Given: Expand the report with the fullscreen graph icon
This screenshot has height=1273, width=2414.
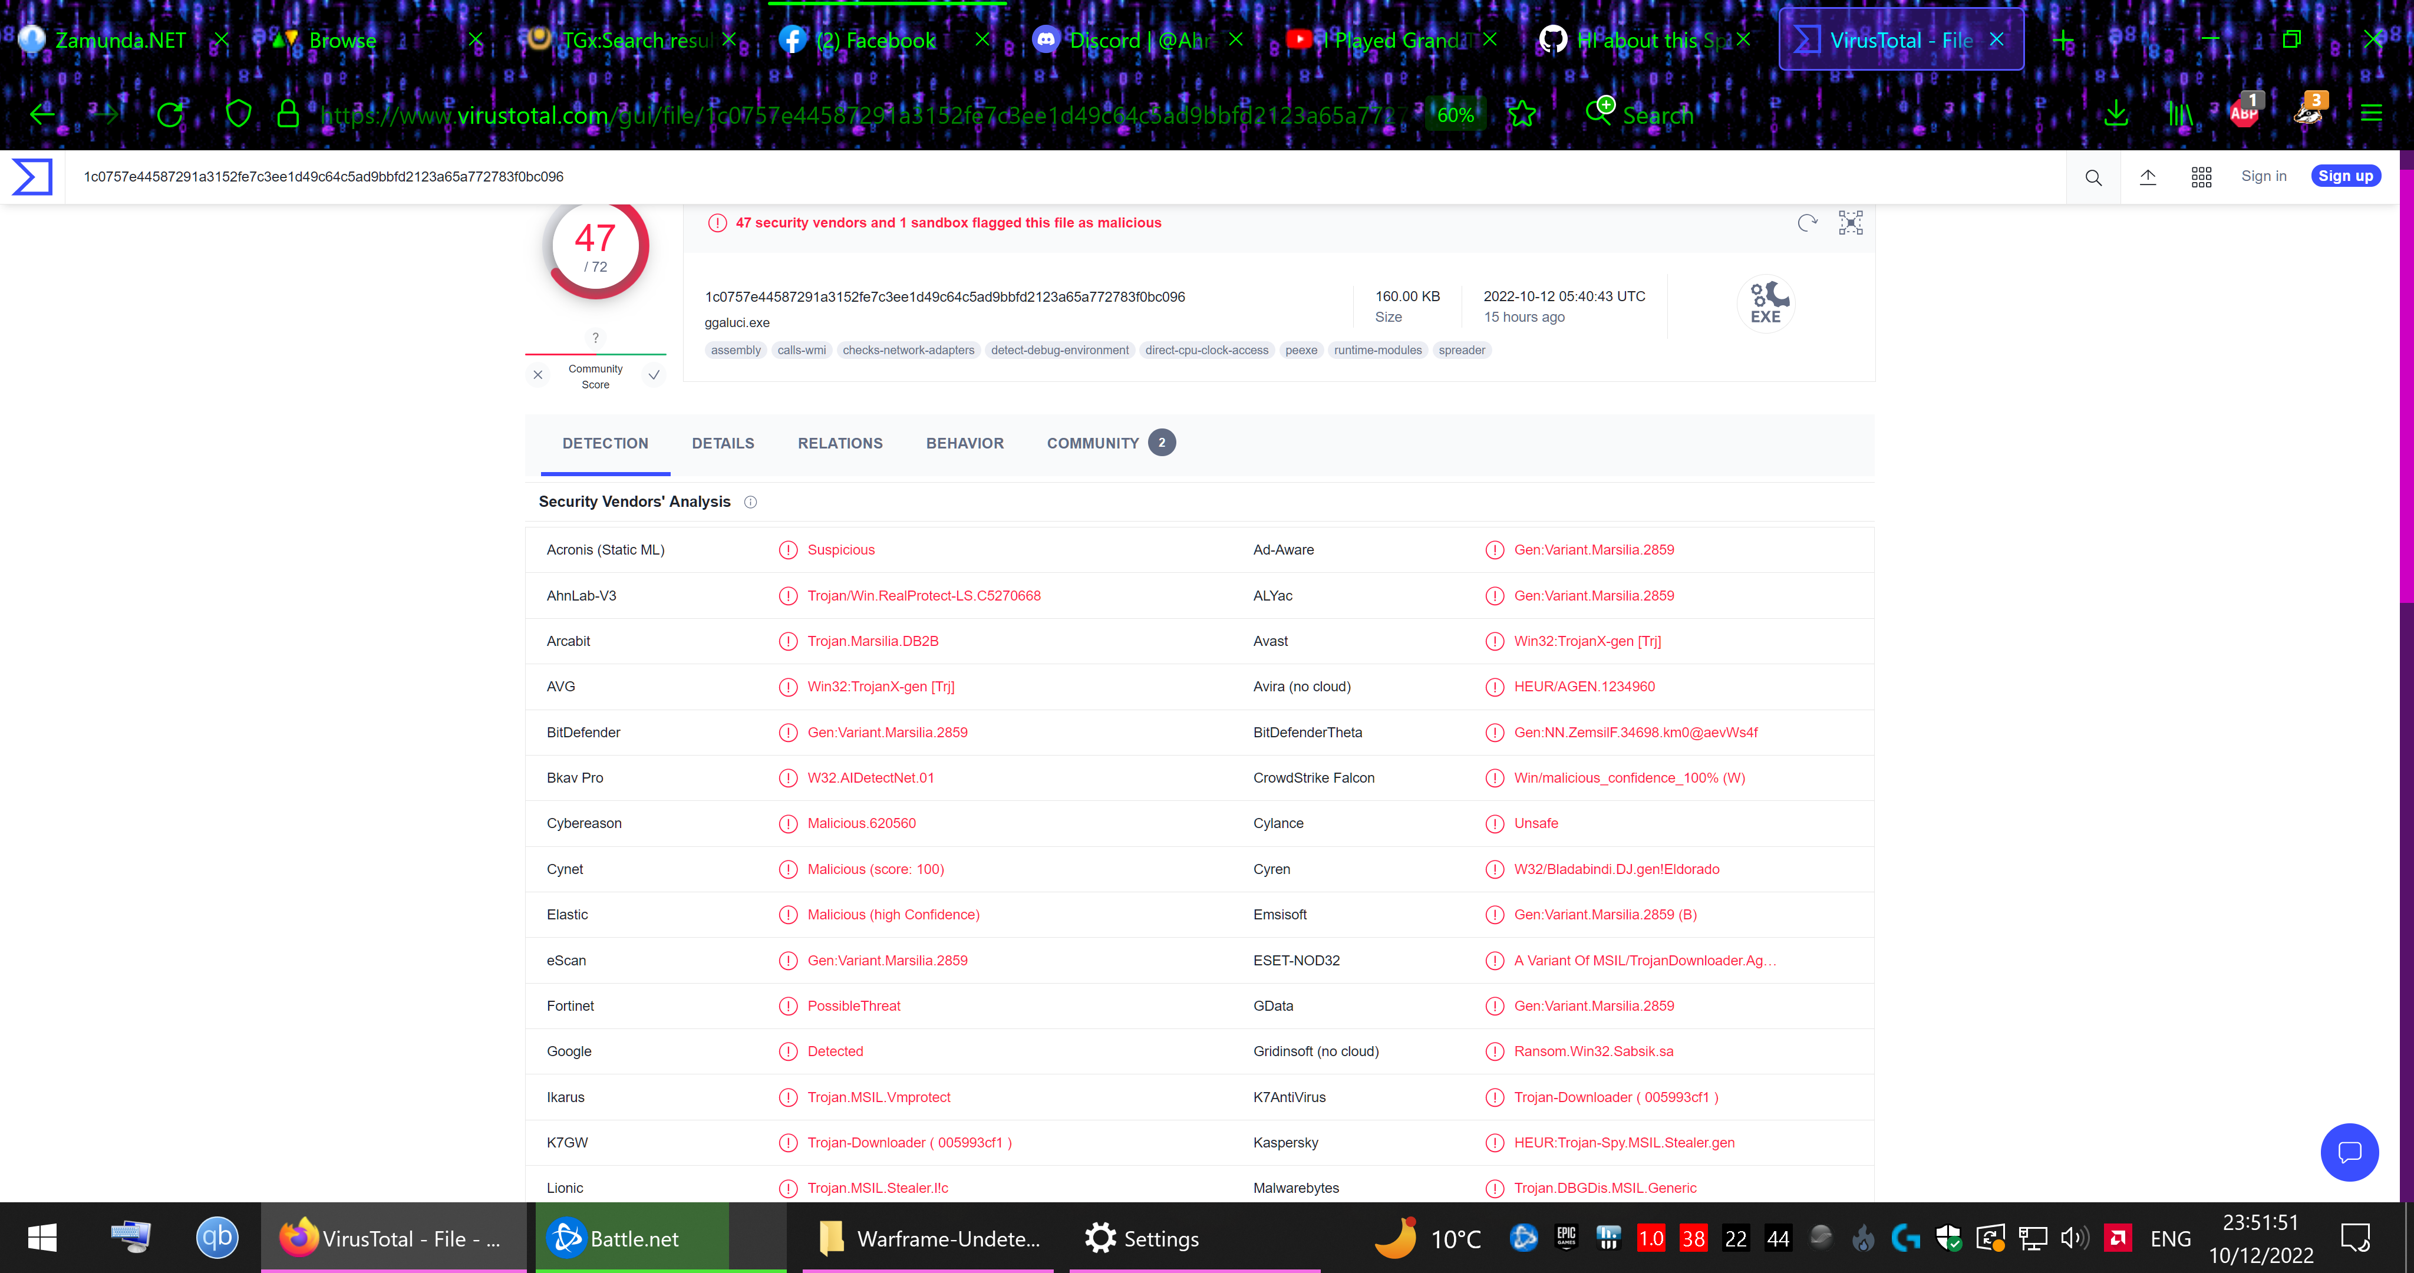Looking at the screenshot, I should coord(1851,223).
